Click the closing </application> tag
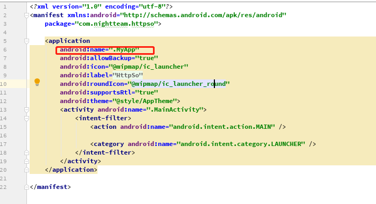376x204 pixels. [71, 170]
